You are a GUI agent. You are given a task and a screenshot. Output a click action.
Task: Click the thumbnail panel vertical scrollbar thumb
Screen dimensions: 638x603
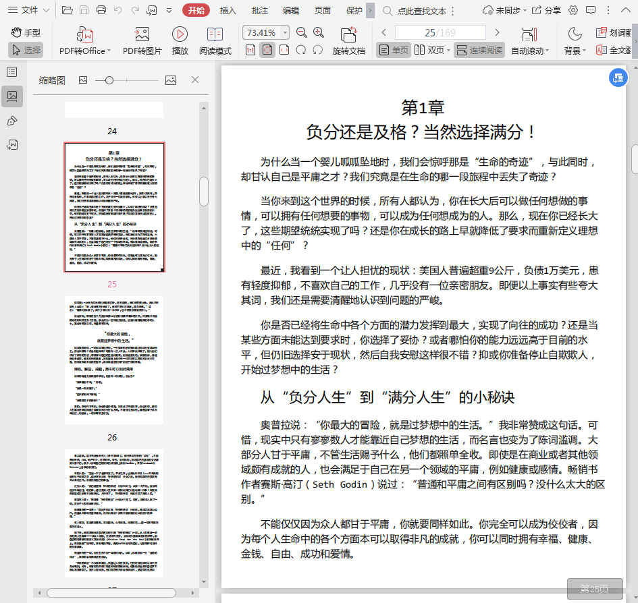204,192
